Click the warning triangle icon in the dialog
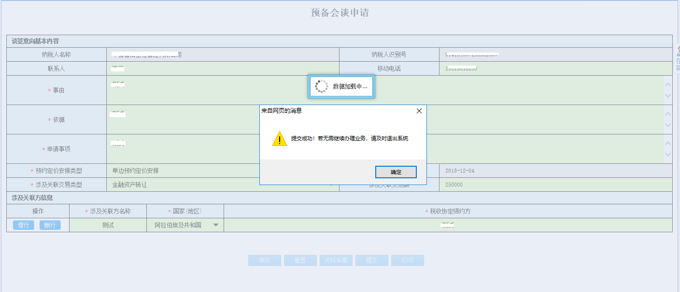This screenshot has width=680, height=292. tap(279, 140)
